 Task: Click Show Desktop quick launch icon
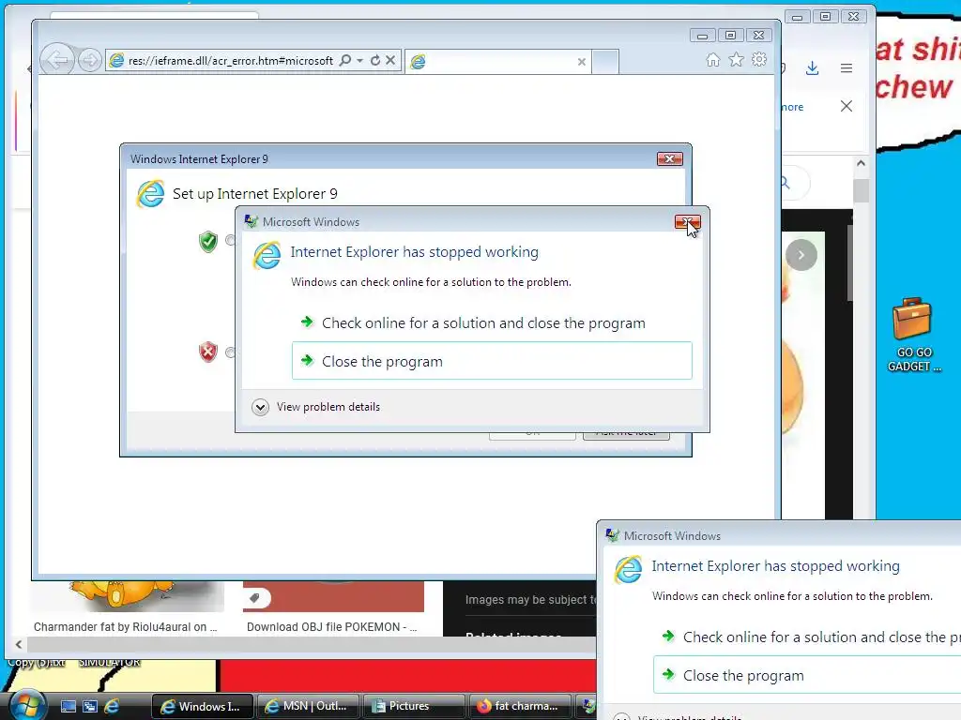pos(69,706)
